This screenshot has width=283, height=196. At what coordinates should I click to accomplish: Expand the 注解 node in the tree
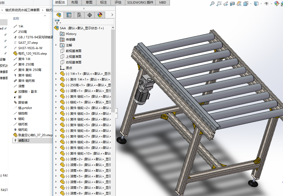56,45
